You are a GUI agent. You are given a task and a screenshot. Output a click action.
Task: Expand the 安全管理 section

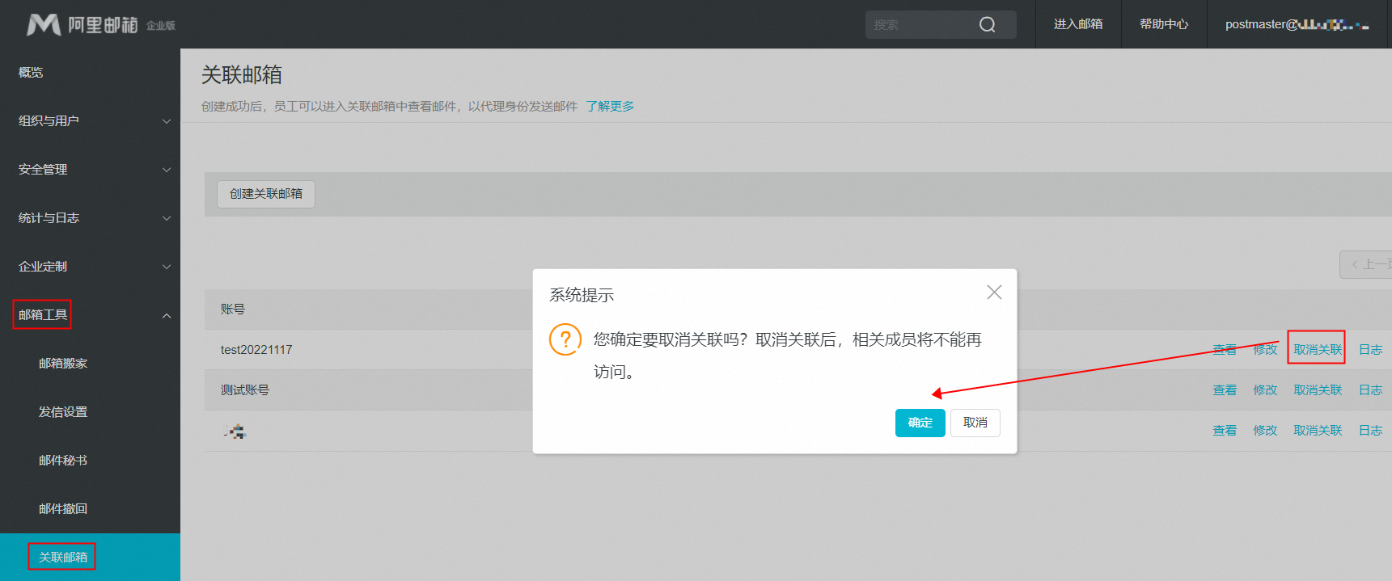[90, 170]
